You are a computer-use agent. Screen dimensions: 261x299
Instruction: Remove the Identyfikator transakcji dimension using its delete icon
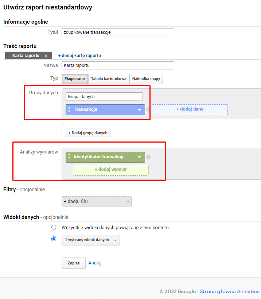click(148, 157)
